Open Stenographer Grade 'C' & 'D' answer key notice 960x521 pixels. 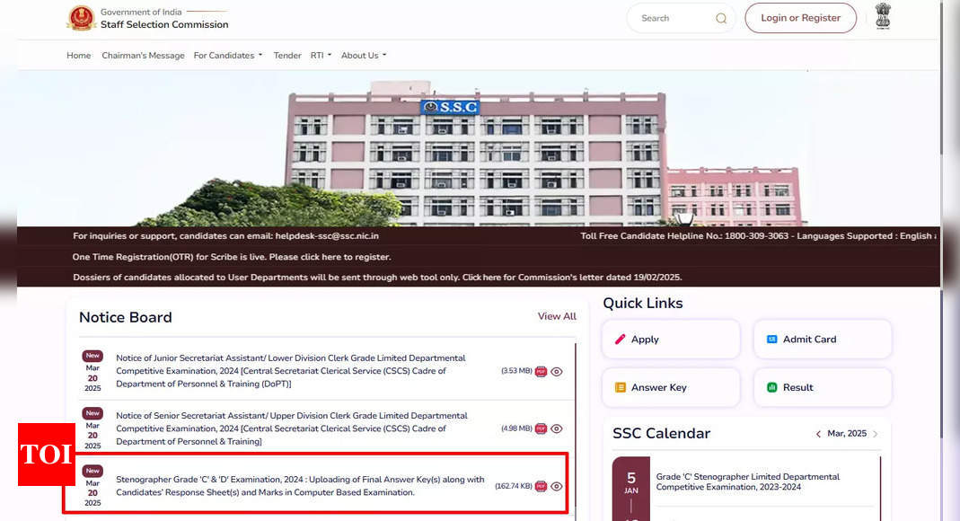300,486
